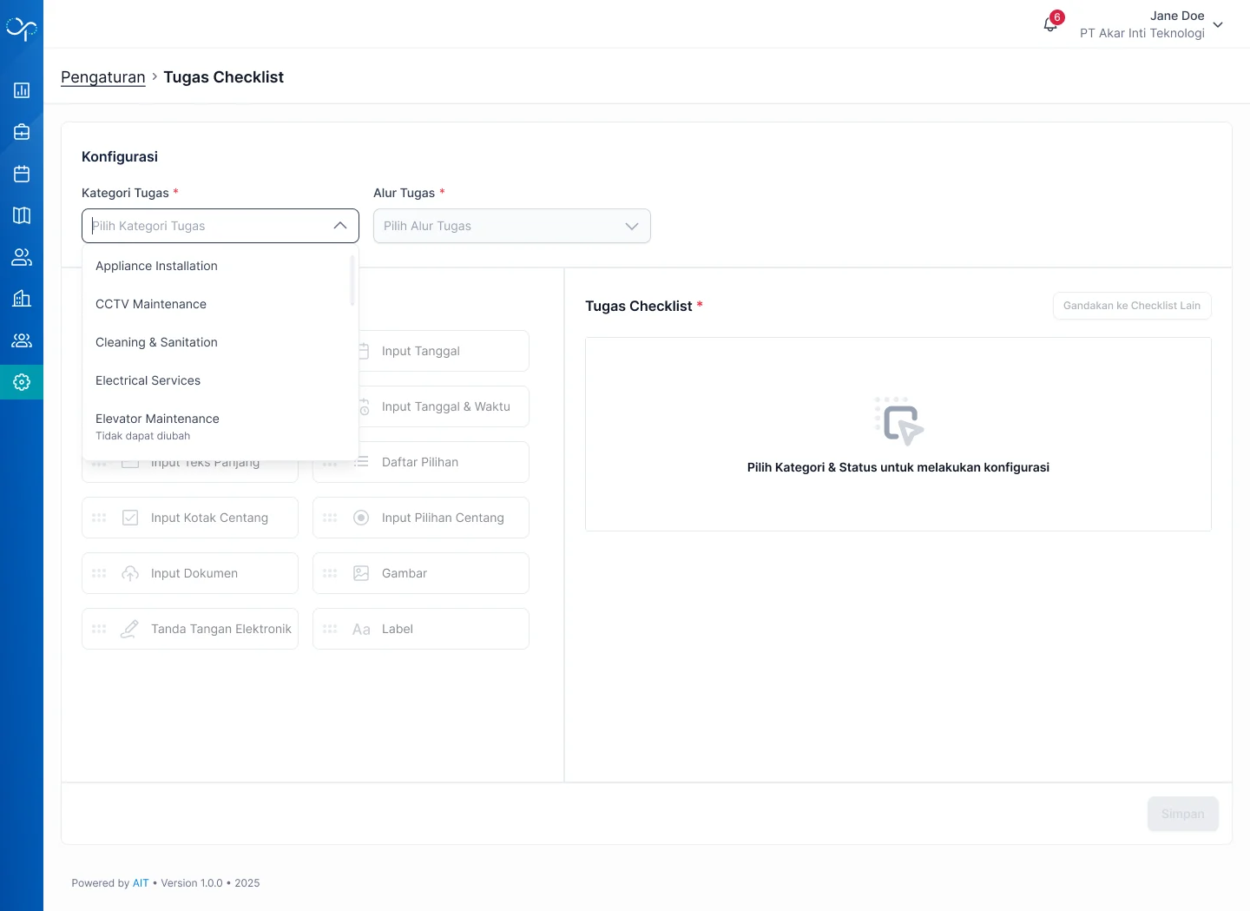Open the Pilih Alur Tugas dropdown
The height and width of the screenshot is (911, 1250).
click(512, 226)
